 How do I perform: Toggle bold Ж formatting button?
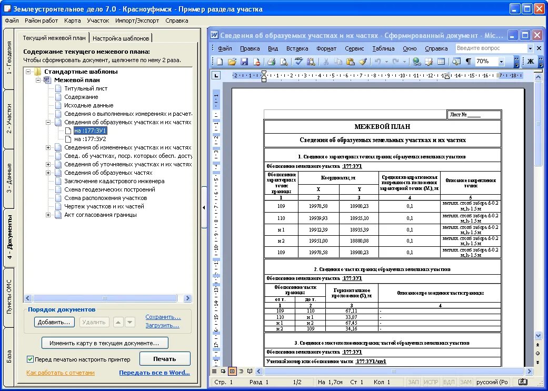coord(531,62)
